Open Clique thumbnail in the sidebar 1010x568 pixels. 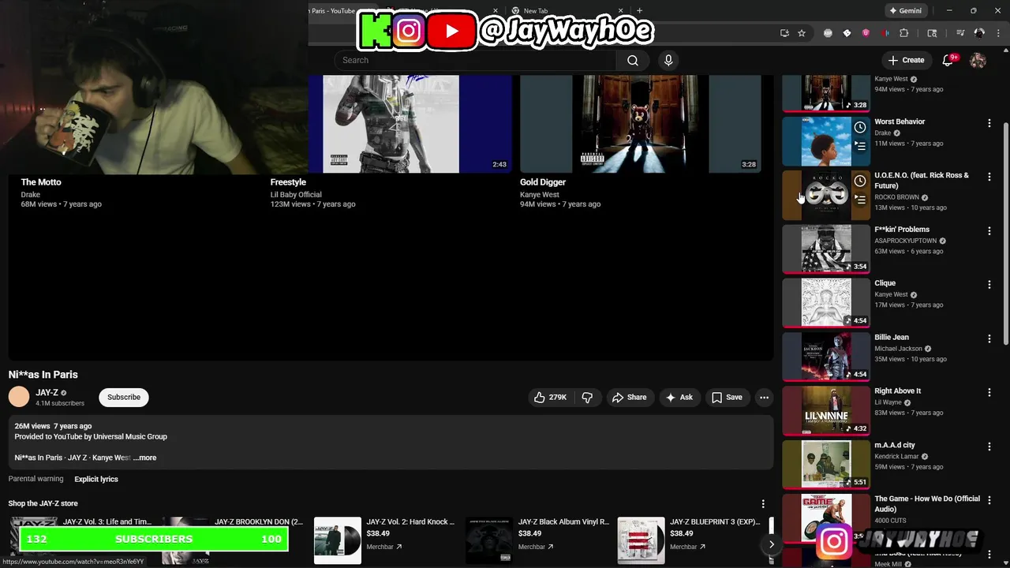click(x=826, y=302)
